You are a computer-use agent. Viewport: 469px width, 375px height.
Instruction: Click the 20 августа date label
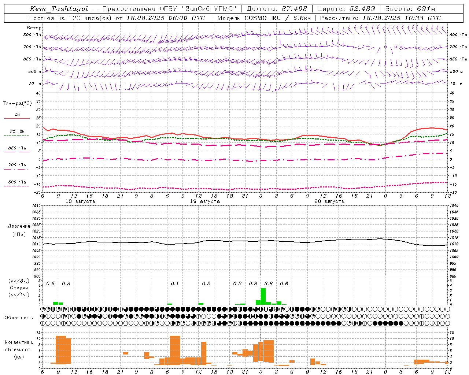point(329,201)
